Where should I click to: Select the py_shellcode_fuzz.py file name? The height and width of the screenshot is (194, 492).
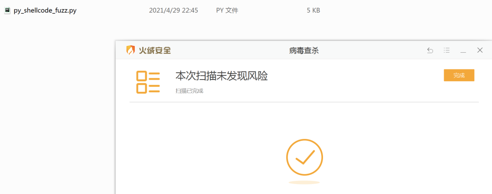coord(45,10)
